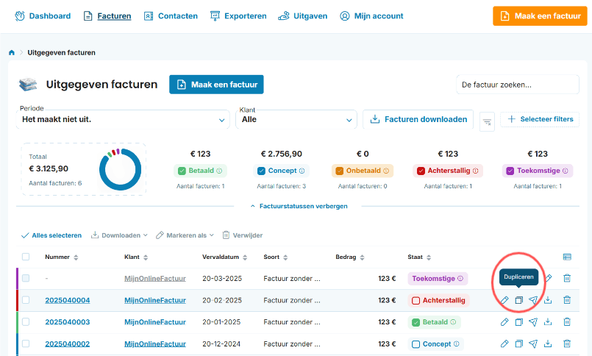The height and width of the screenshot is (356, 592).
Task: Click info icon on Toekomstige status card
Action: tap(566, 171)
